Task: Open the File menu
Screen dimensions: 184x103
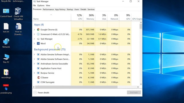Action: tap(34, 5)
